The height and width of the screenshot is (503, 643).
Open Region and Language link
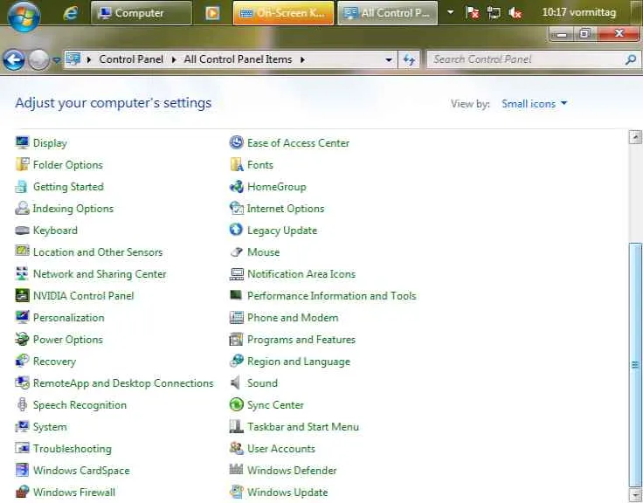[299, 362]
